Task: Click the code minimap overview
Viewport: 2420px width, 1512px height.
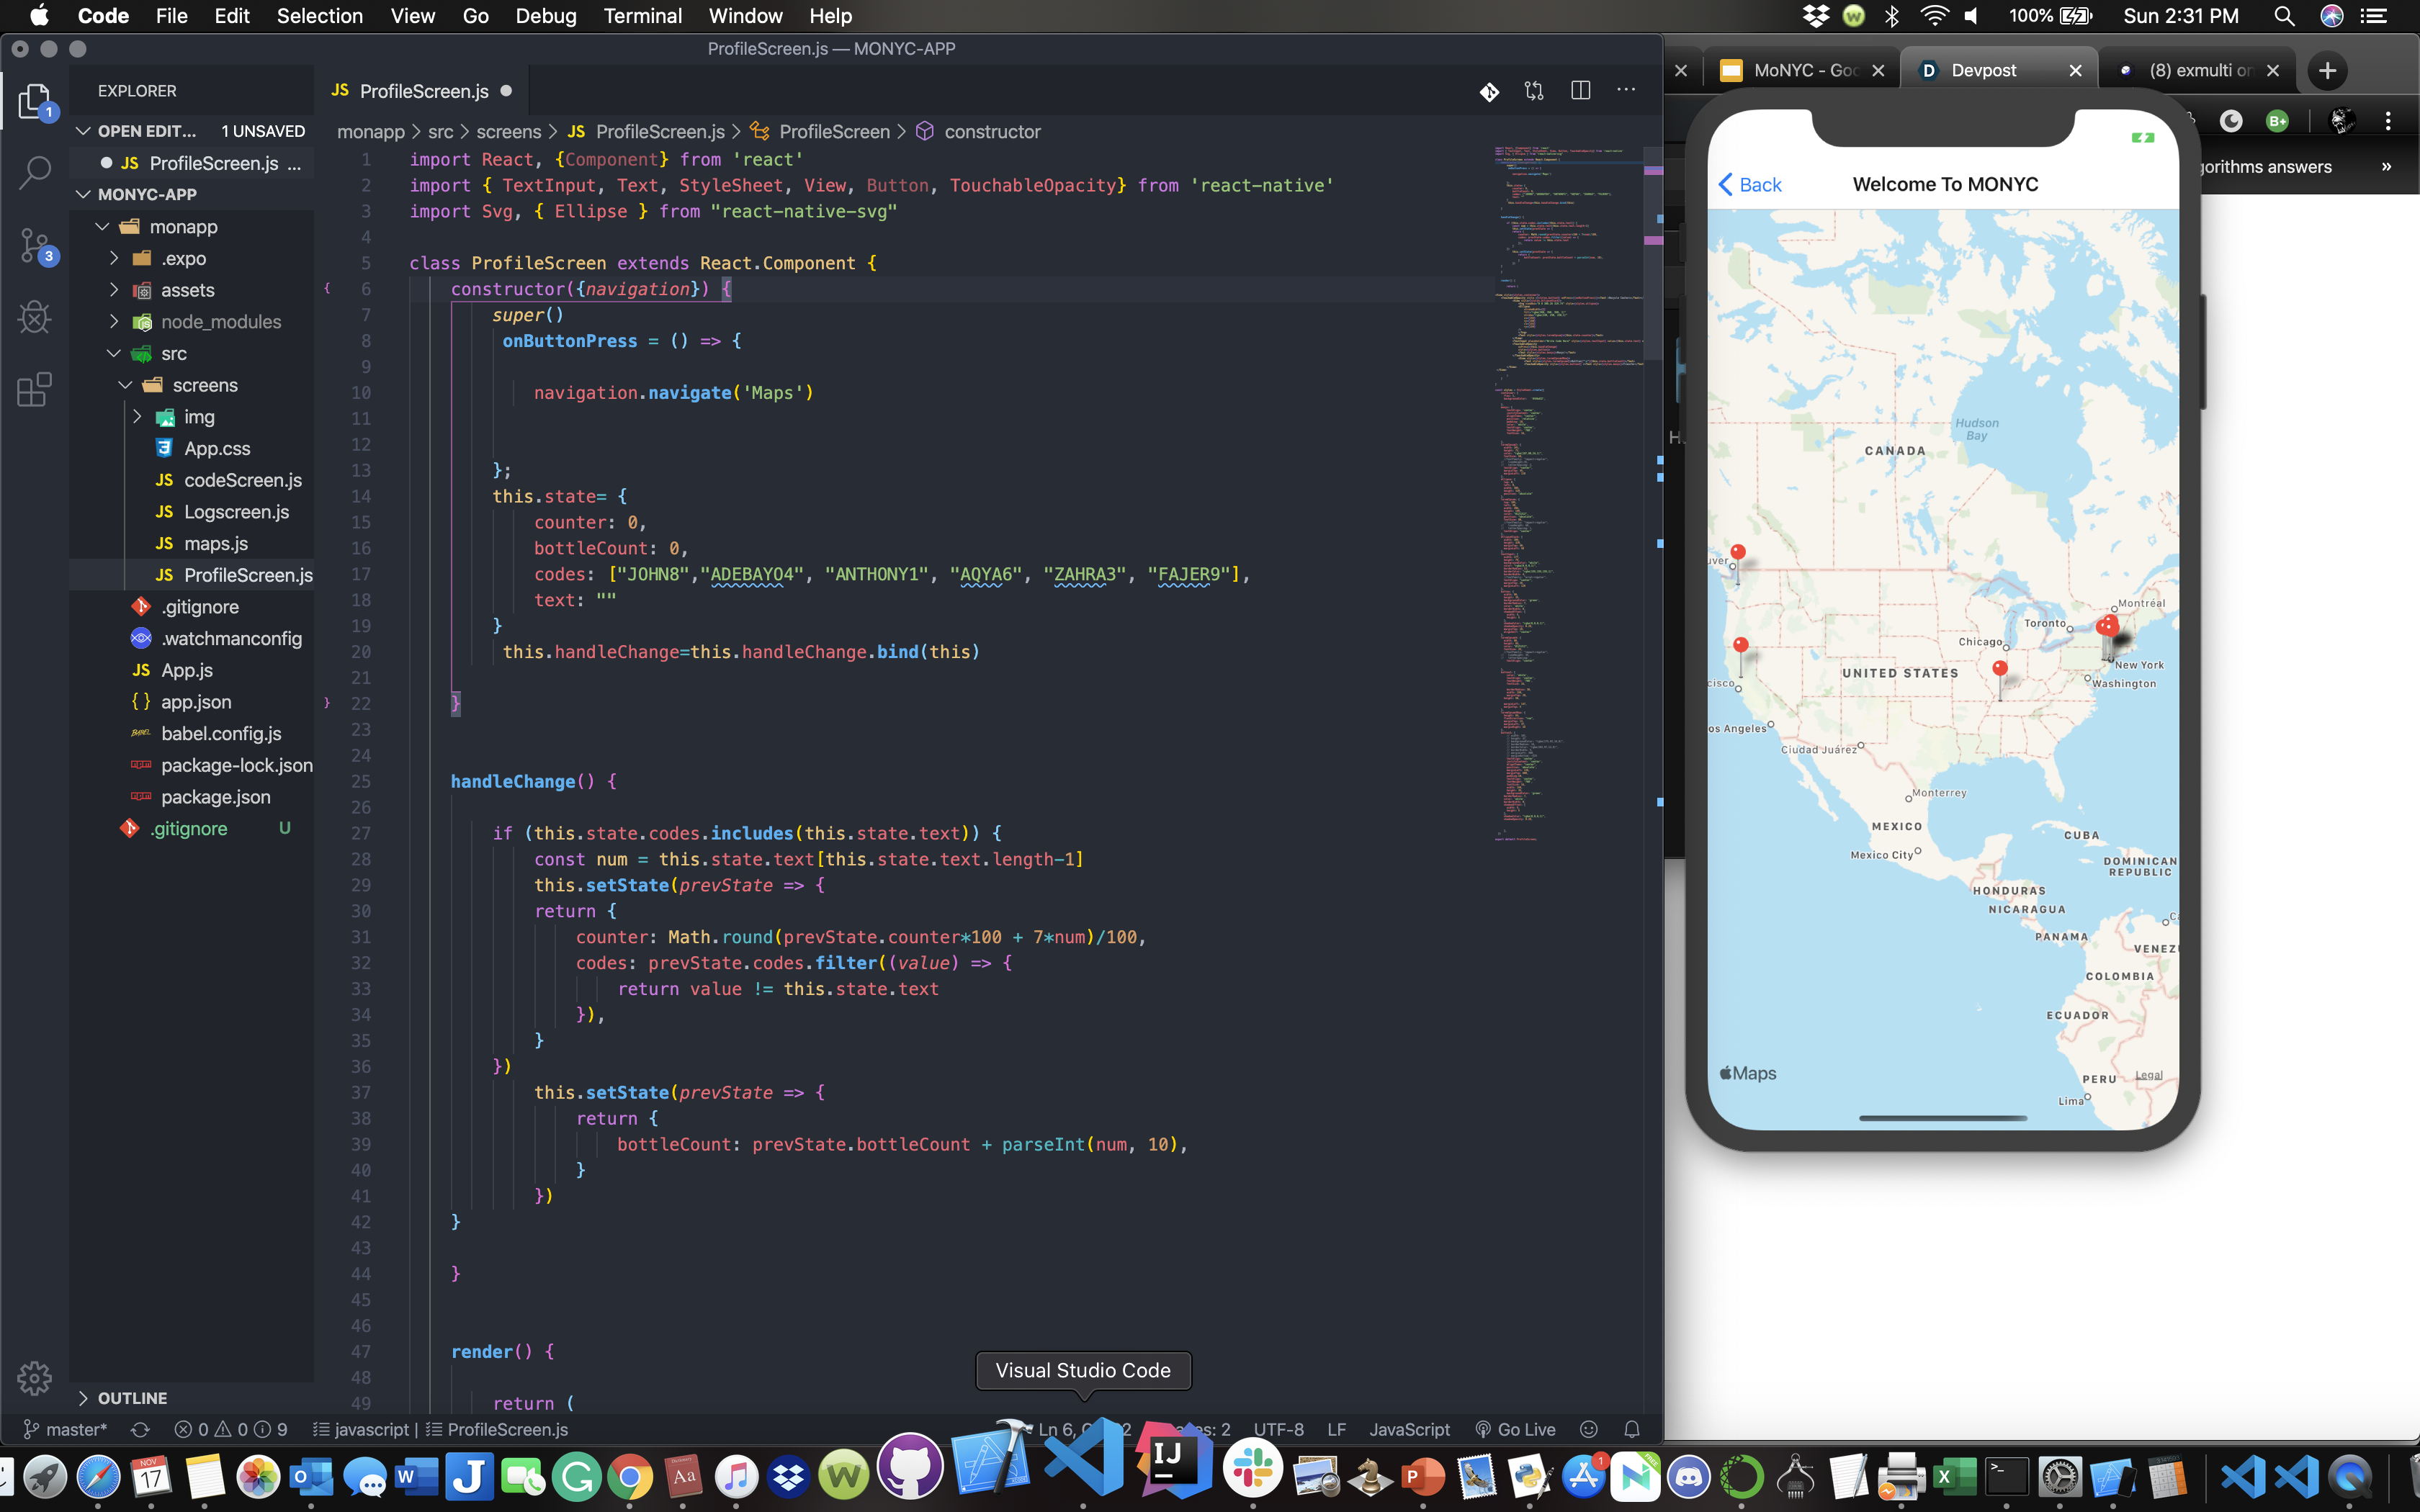Action: 1568,495
